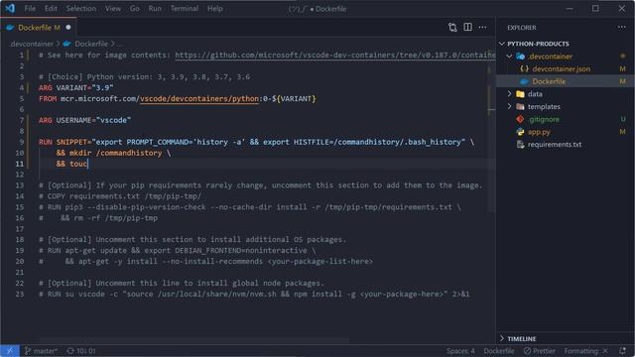Click line number 4 in gutter
Viewport: 635px width, 357px height.
point(22,88)
